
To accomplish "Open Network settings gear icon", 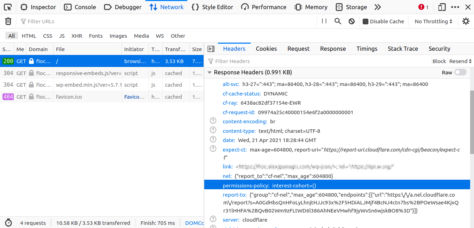I will click(x=466, y=21).
